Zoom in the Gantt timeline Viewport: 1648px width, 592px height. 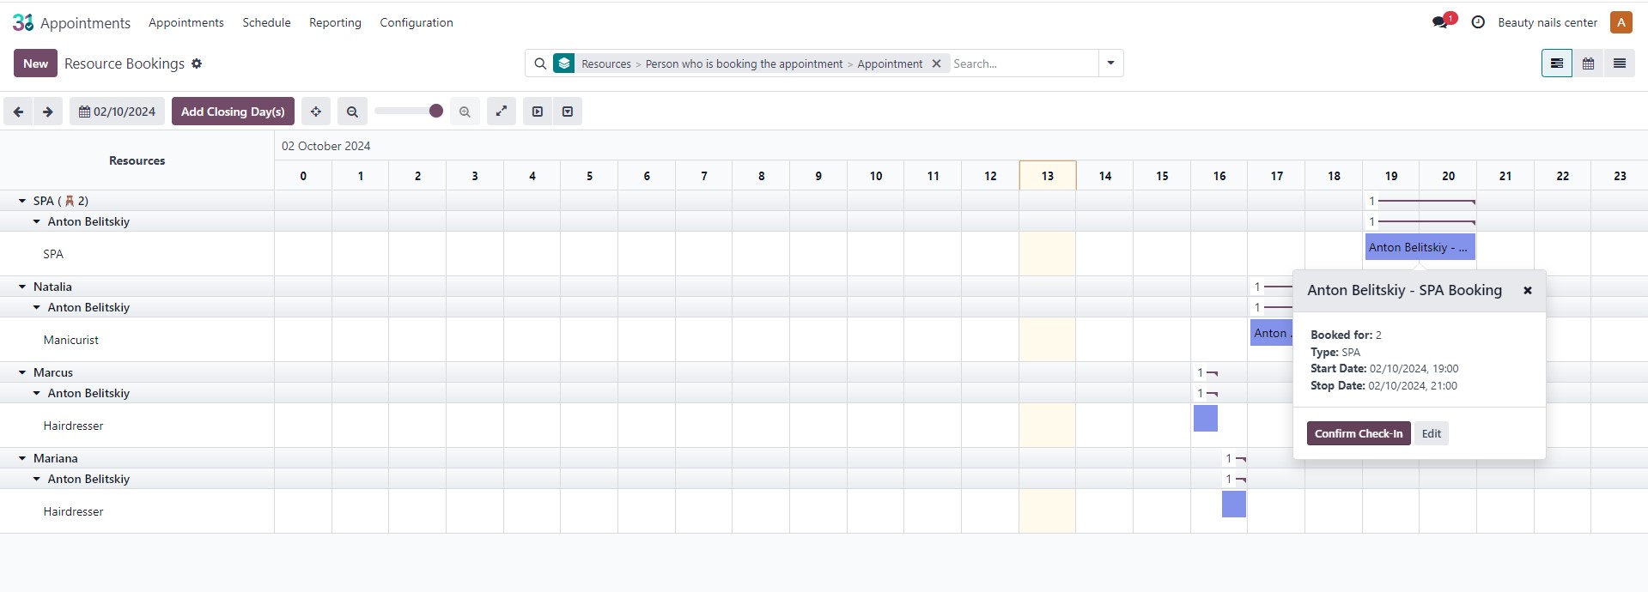465,112
